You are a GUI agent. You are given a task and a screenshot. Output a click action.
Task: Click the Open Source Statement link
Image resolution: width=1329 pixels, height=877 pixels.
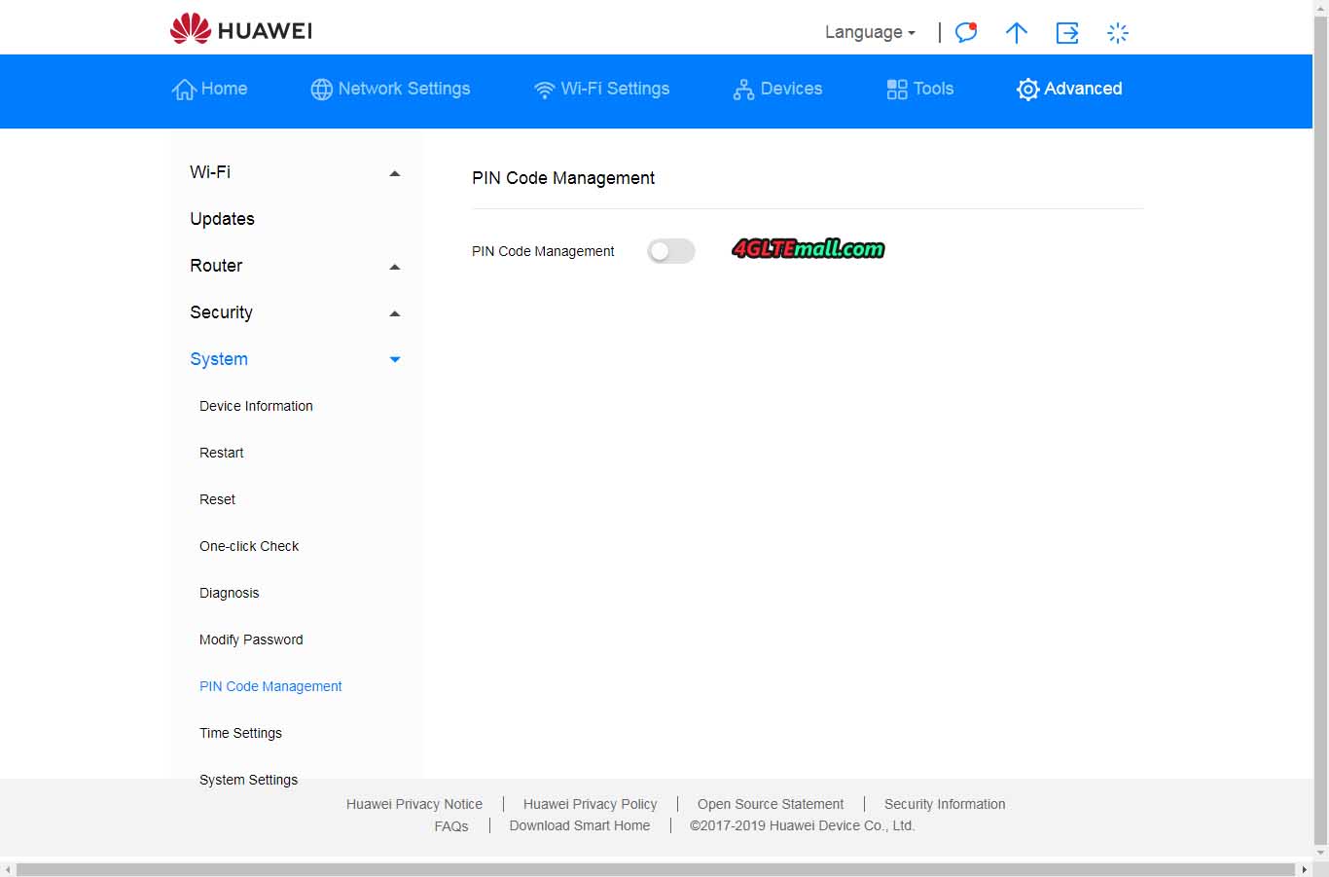click(x=770, y=804)
